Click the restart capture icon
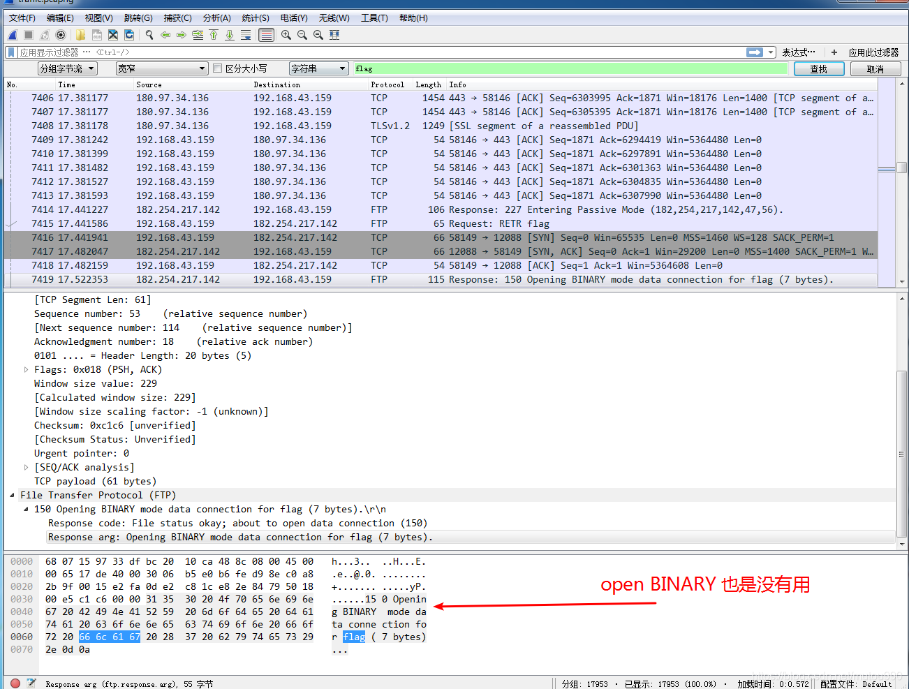This screenshot has width=909, height=689. pyautogui.click(x=45, y=35)
